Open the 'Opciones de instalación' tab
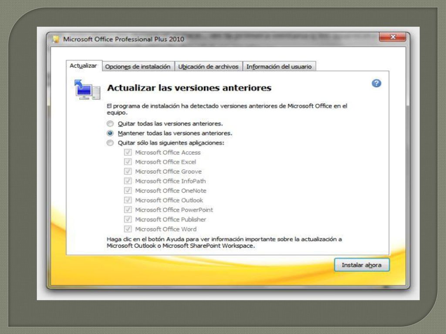The image size is (446, 334). (x=138, y=67)
